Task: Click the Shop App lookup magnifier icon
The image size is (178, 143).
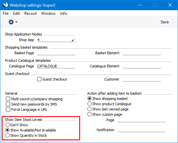Action: [74, 39]
